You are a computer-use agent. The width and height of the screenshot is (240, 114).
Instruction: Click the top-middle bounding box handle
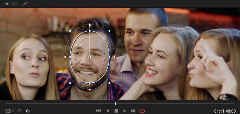[x=90, y=31]
